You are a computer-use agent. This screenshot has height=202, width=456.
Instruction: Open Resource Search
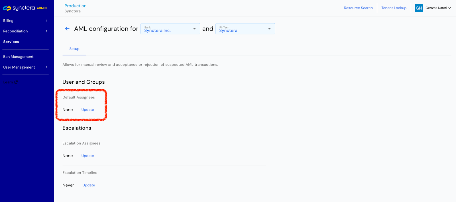[358, 8]
